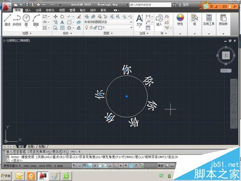
Task: Toggle grid display in status bar
Action: click(x=84, y=166)
